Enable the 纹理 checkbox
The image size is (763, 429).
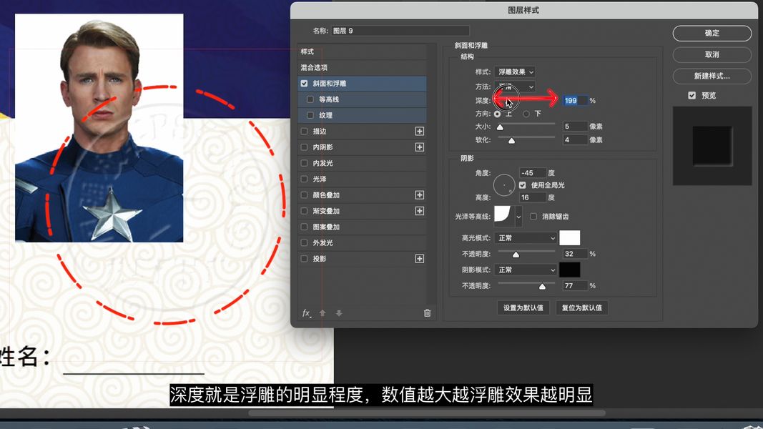[x=310, y=115]
